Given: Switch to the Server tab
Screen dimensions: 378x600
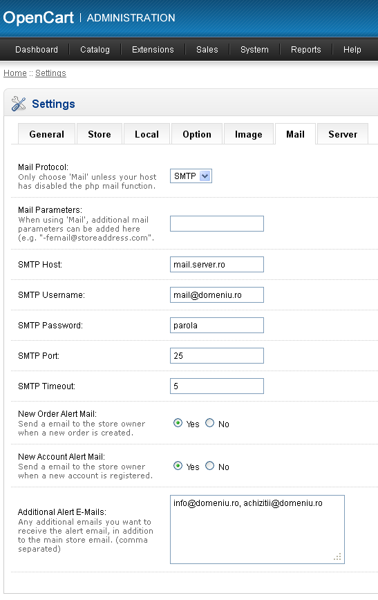Looking at the screenshot, I should coord(343,134).
